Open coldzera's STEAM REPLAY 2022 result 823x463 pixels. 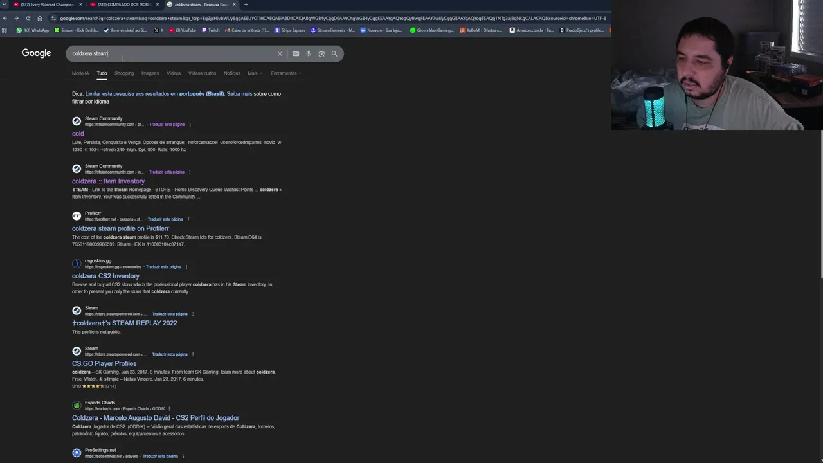pos(125,323)
